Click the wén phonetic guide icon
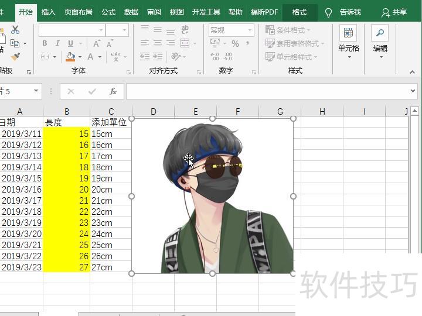 pyautogui.click(x=115, y=57)
